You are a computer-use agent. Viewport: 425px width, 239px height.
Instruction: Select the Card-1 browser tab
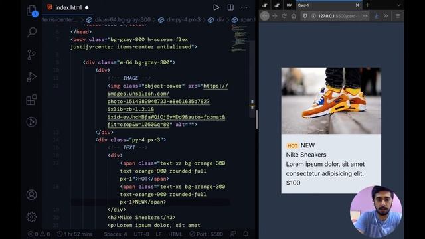point(329,5)
